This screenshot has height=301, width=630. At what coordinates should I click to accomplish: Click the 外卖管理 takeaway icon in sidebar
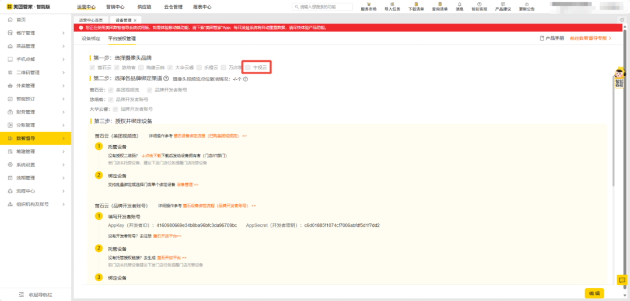point(10,86)
